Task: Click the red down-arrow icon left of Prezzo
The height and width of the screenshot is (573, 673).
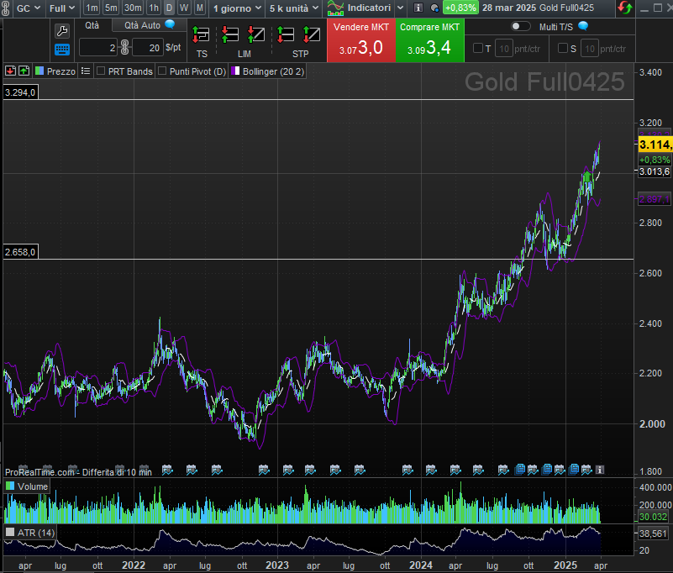Action: click(x=10, y=71)
